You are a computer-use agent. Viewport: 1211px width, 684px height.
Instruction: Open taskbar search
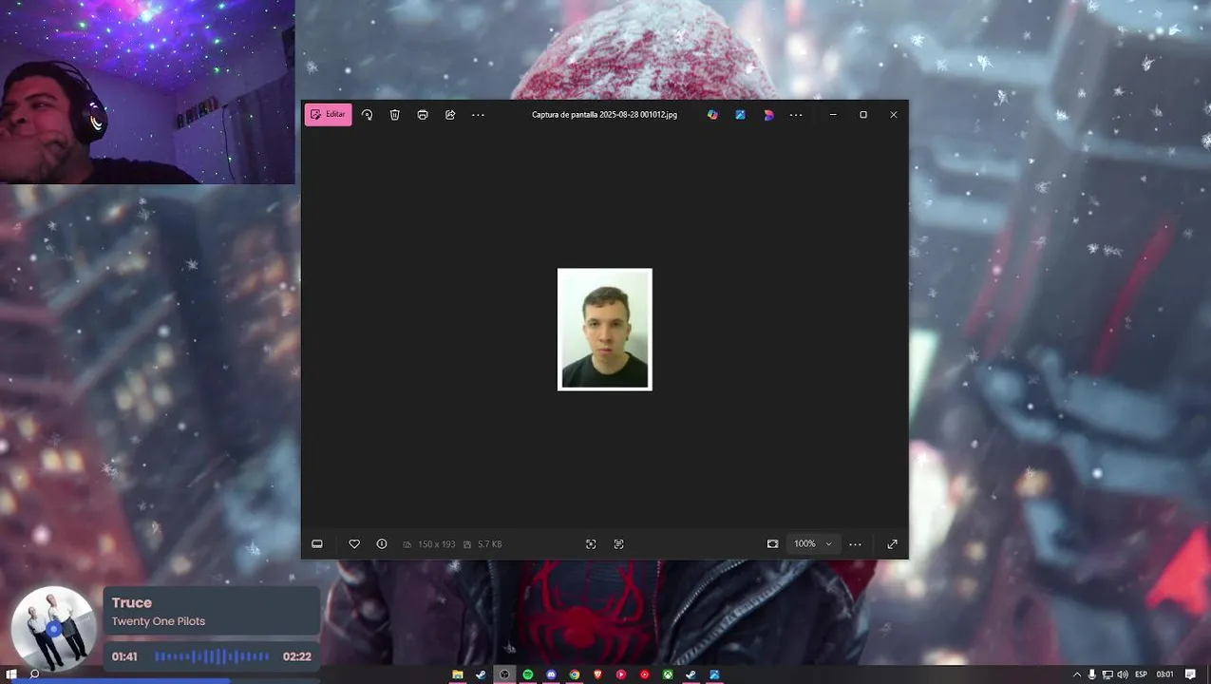point(34,674)
